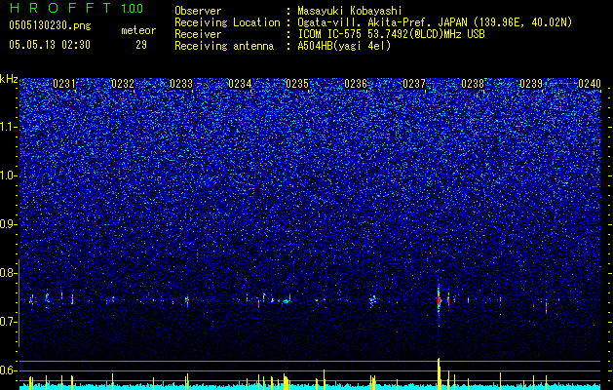Click the 0235 time marker

point(297,84)
